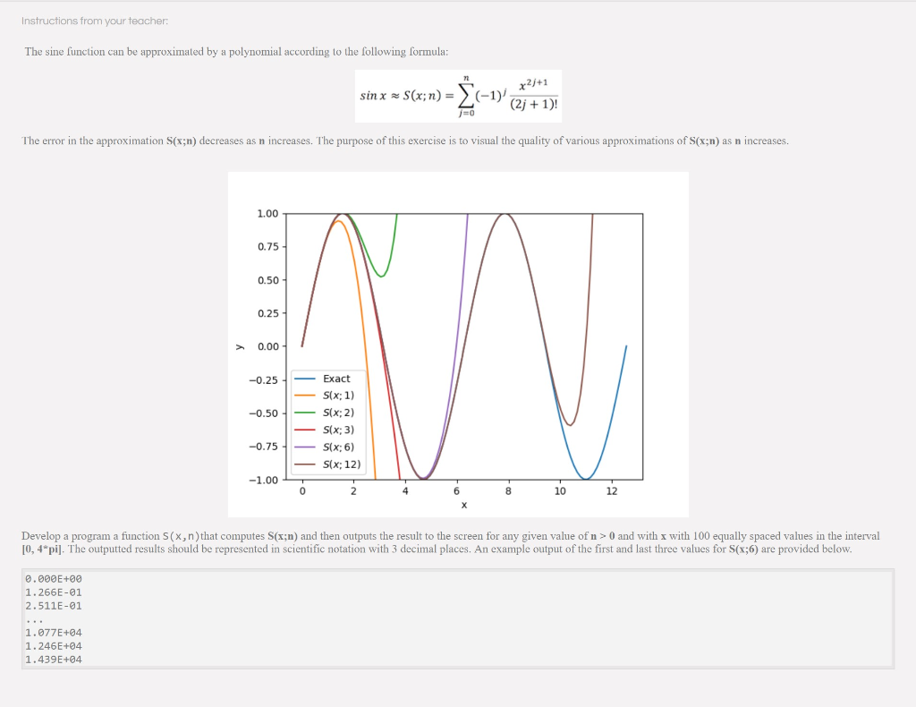Click the S(x;12) legend entry
This screenshot has height=707, width=916.
click(327, 464)
